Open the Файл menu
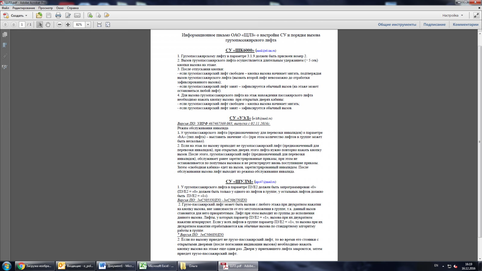Image resolution: width=482 pixels, height=271 pixels. (5, 8)
